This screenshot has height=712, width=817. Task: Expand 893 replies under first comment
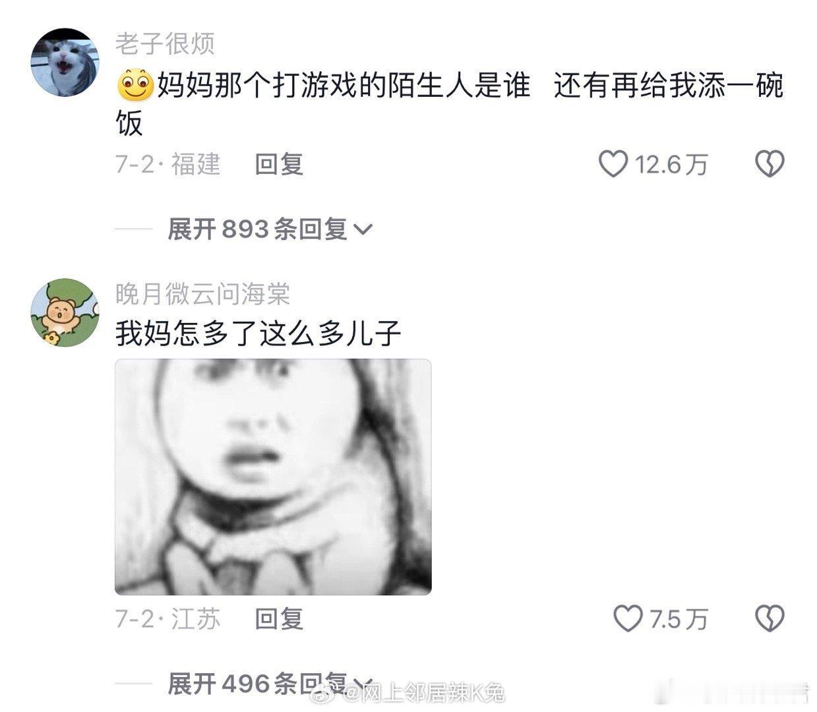click(270, 229)
